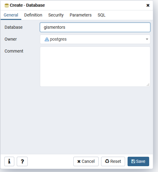Focus the Database name field

pos(95,27)
